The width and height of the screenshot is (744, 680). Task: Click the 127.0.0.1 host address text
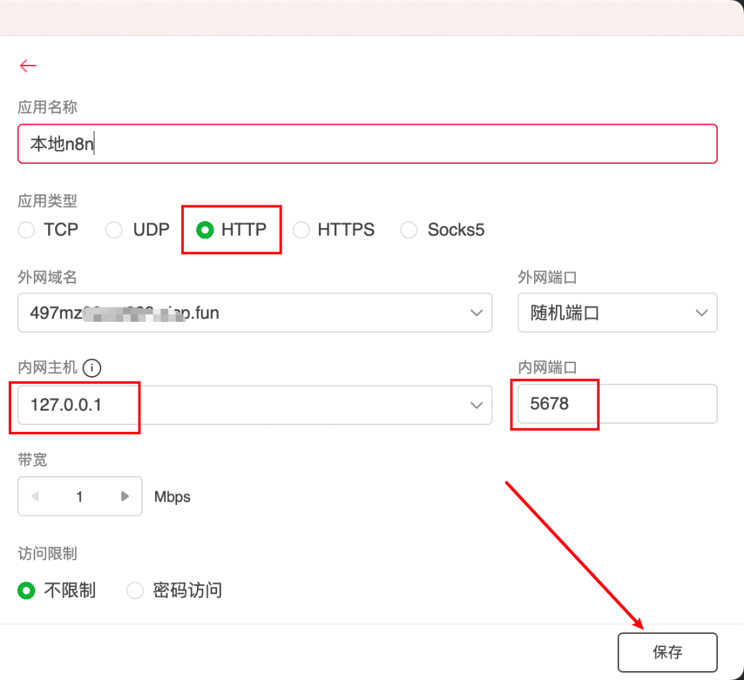[x=66, y=405]
